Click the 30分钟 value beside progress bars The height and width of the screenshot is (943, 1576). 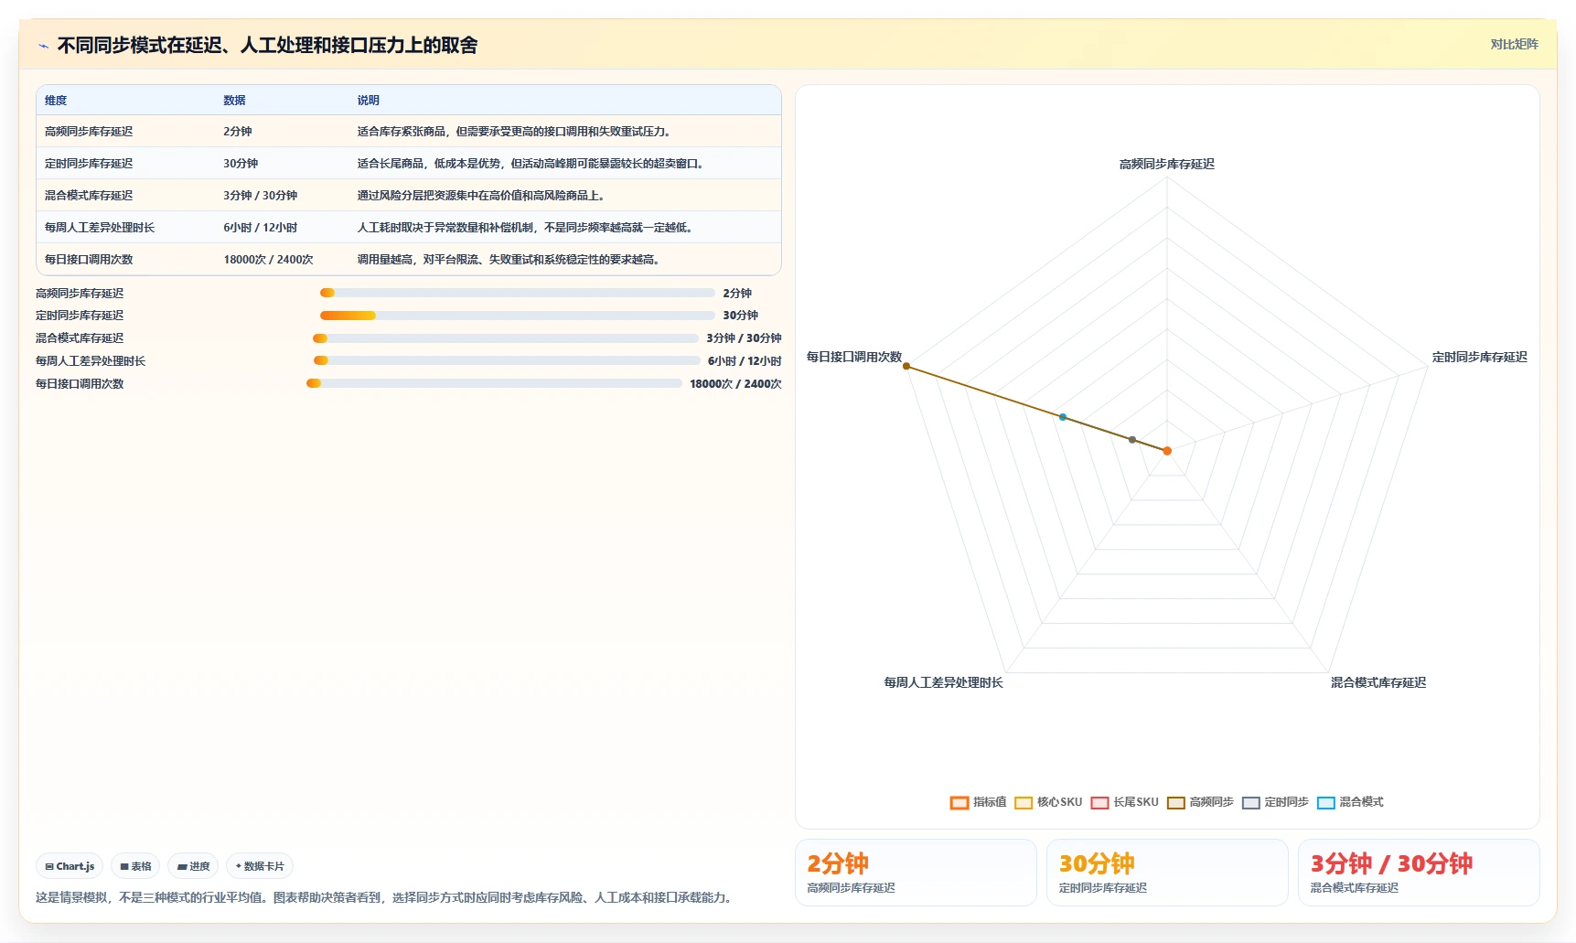pyautogui.click(x=741, y=316)
